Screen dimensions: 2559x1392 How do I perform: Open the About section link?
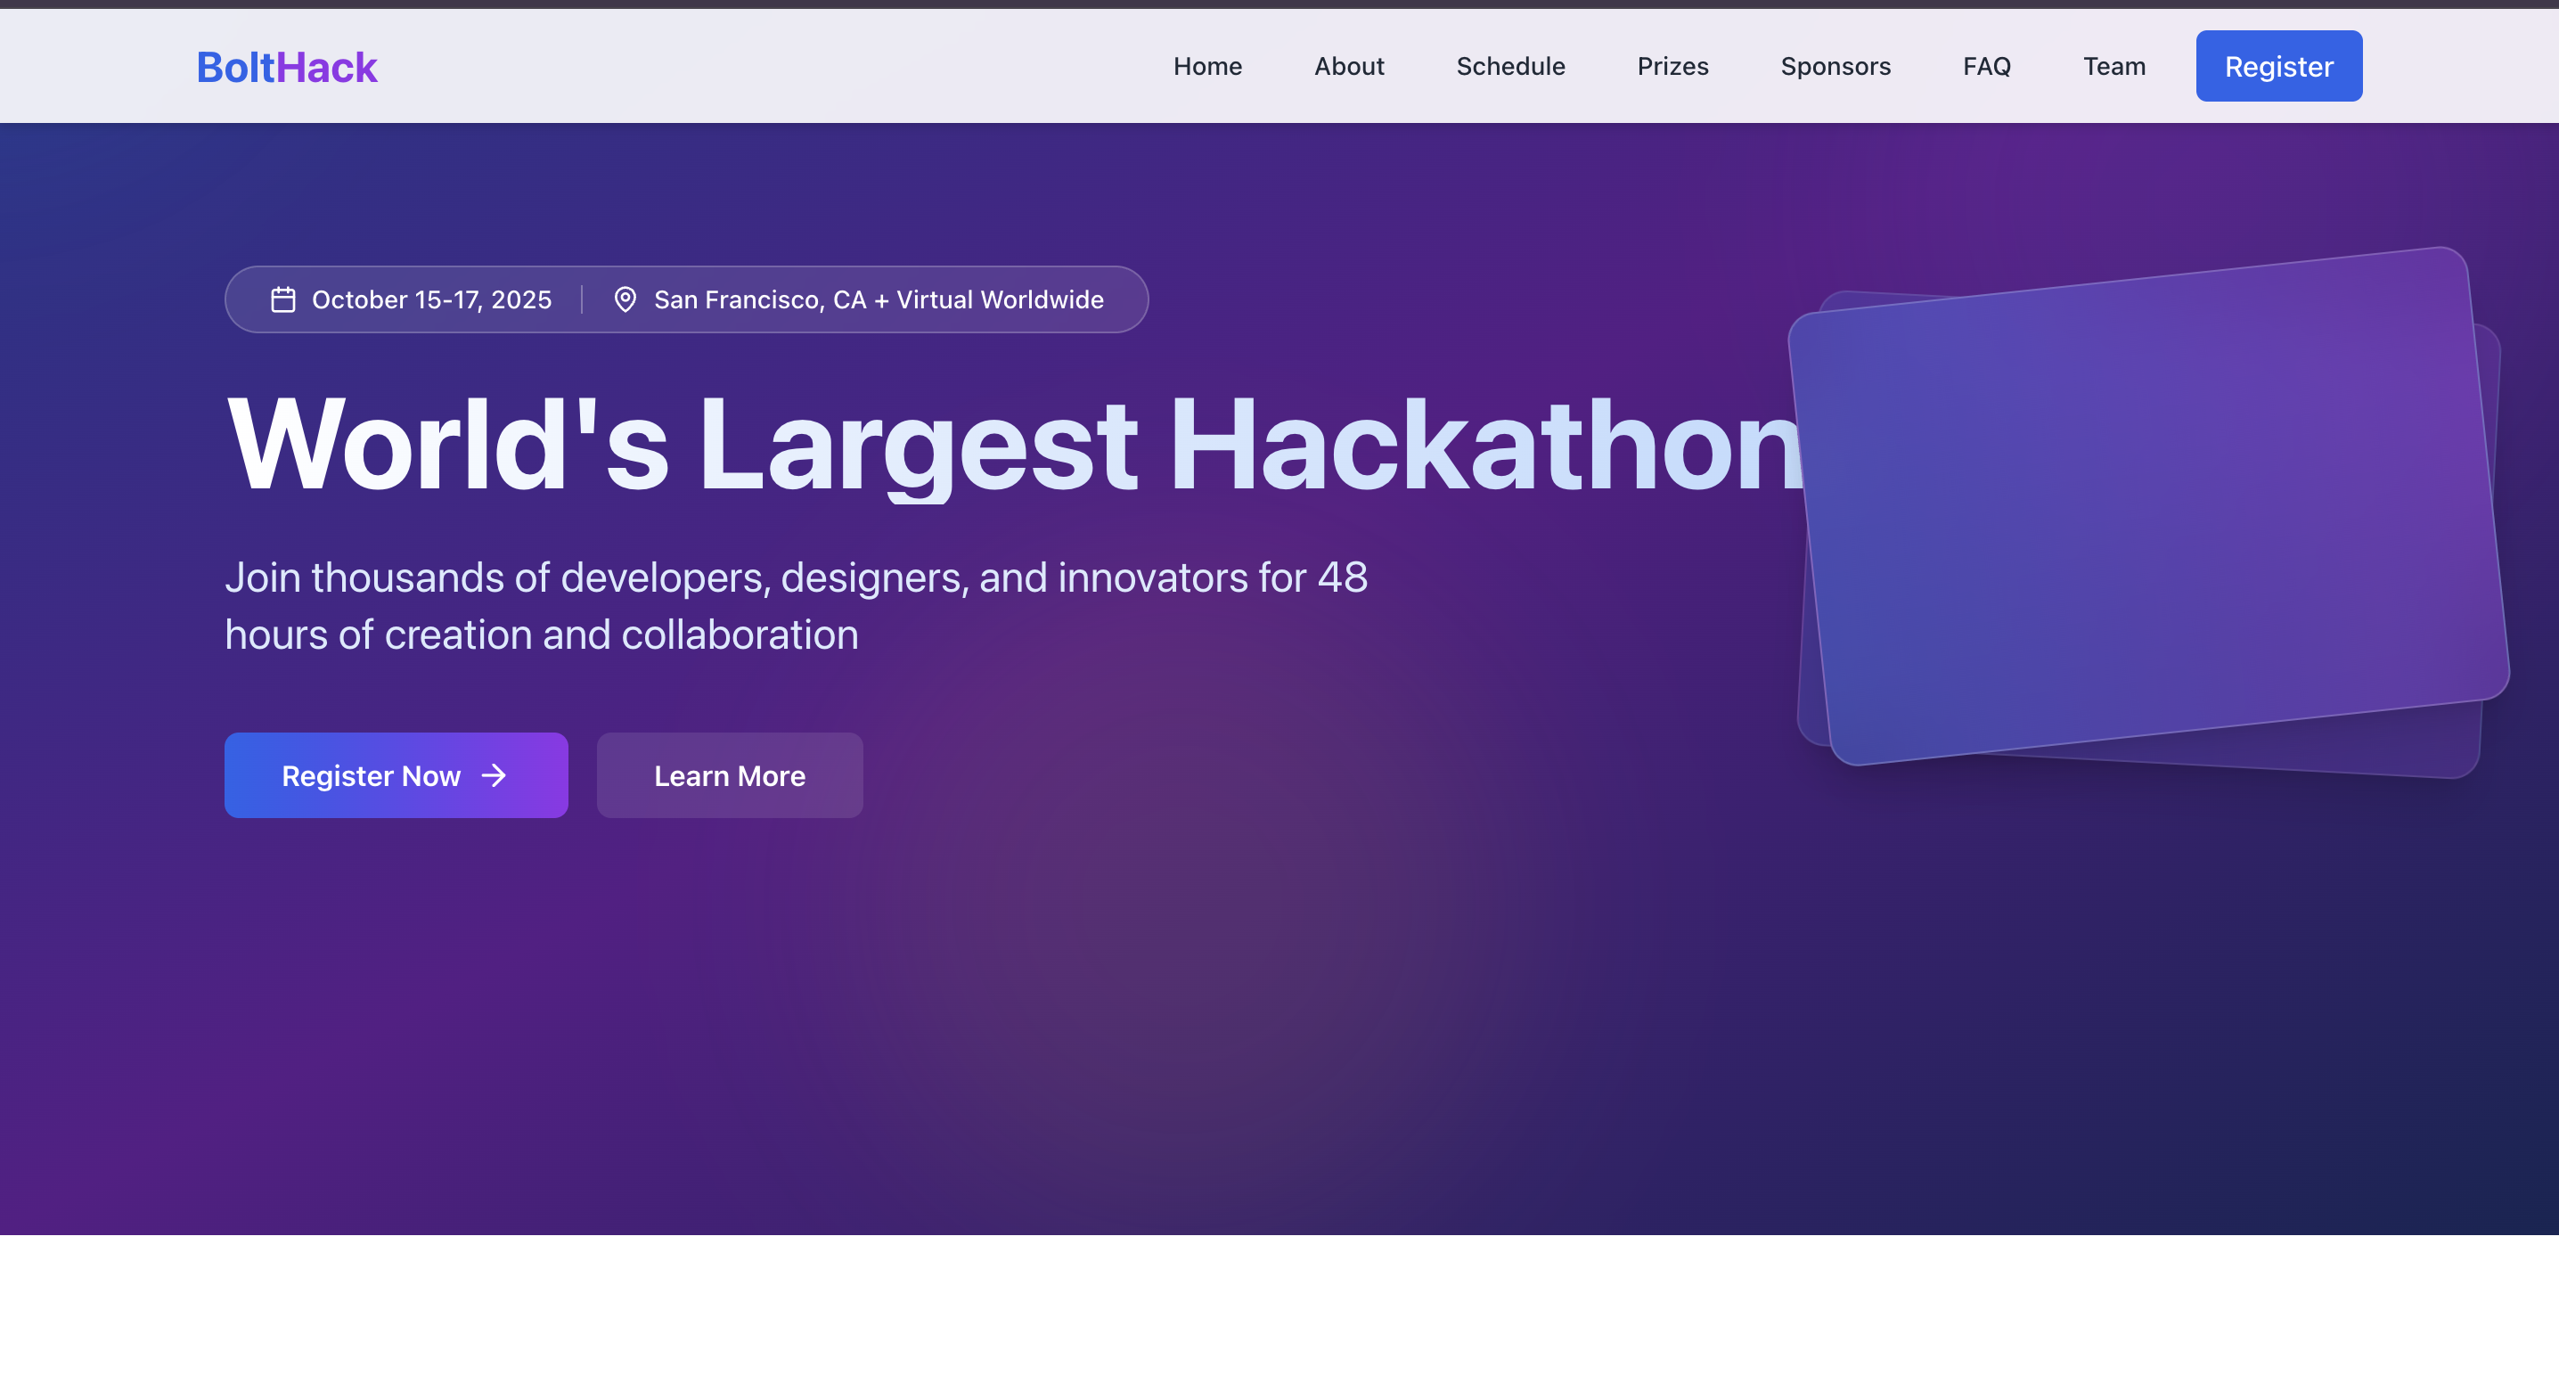1348,67
